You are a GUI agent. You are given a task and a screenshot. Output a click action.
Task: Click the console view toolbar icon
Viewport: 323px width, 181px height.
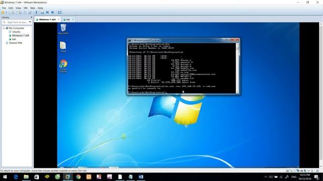click(x=60, y=13)
